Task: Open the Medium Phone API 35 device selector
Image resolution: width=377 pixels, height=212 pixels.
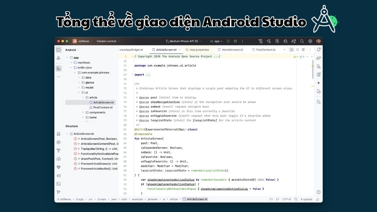Action: click(184, 41)
